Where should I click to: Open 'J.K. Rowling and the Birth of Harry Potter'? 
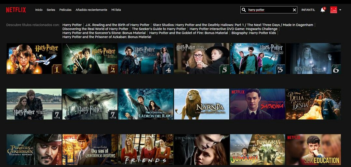[117, 25]
